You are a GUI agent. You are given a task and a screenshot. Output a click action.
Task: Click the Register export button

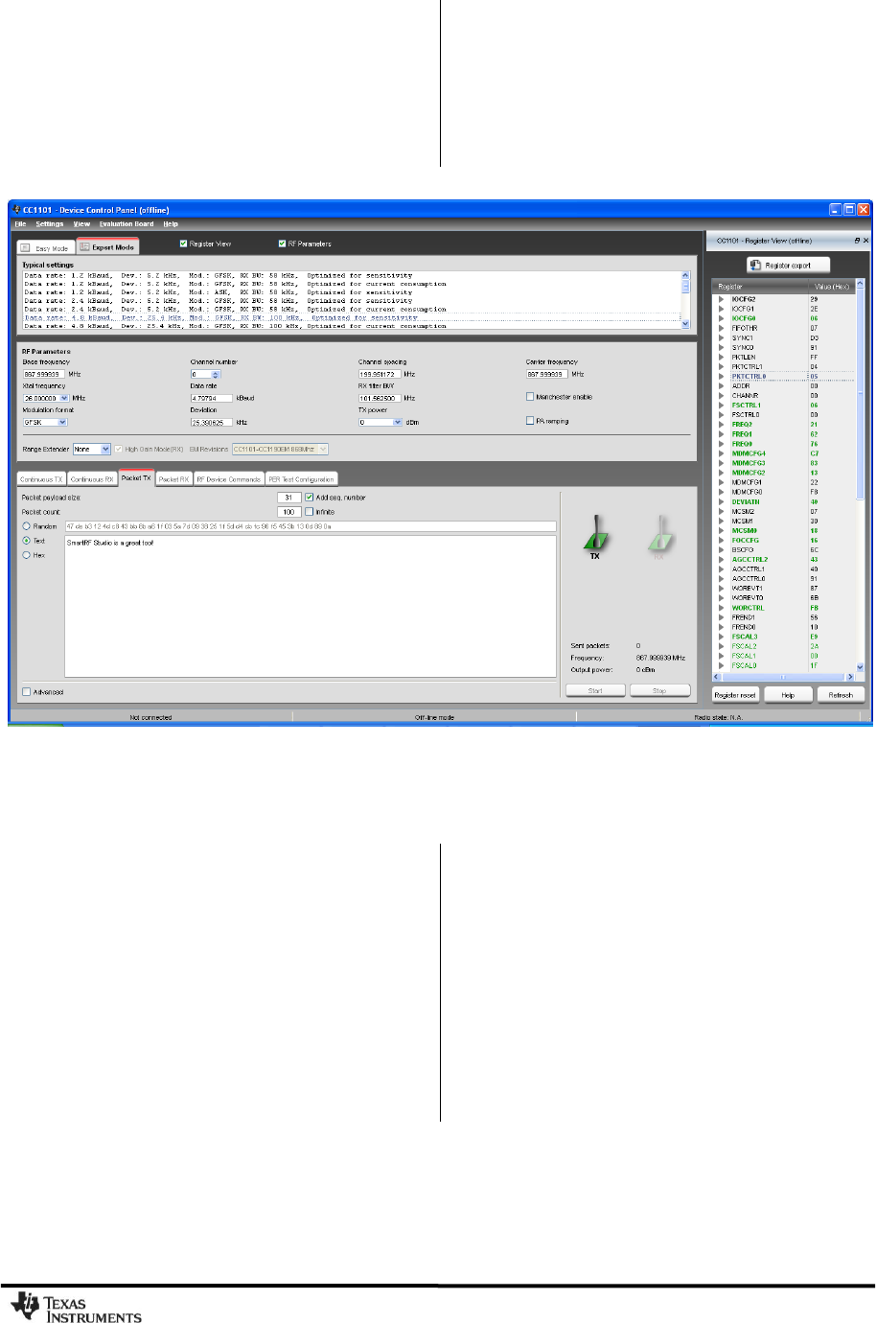(x=788, y=265)
